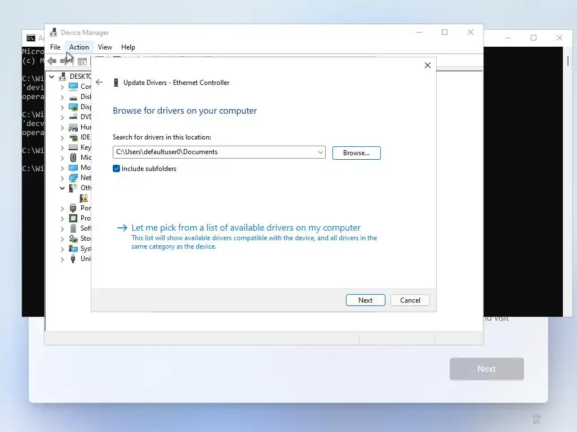Select the Storage controllers category icon
Viewport: 577px width, 432px height.
73,238
